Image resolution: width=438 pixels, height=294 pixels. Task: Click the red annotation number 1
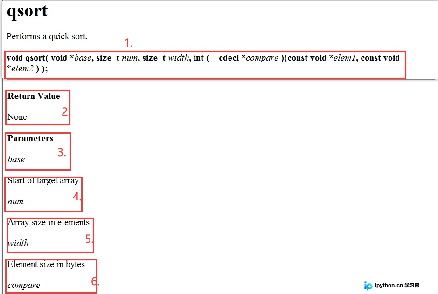[x=128, y=43]
